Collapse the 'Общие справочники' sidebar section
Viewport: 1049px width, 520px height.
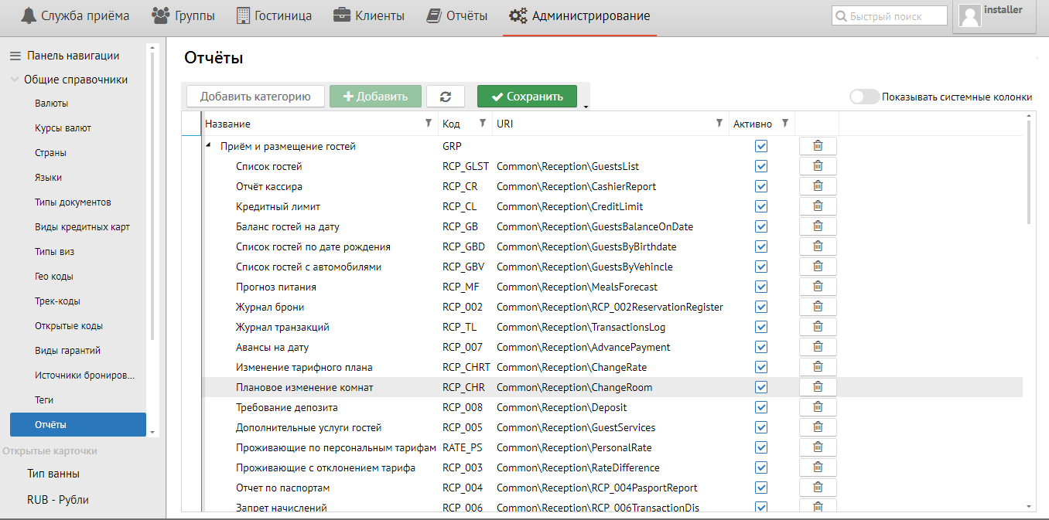coord(15,80)
